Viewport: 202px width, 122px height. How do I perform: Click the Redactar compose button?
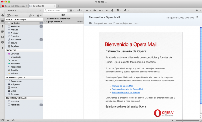[12, 16]
